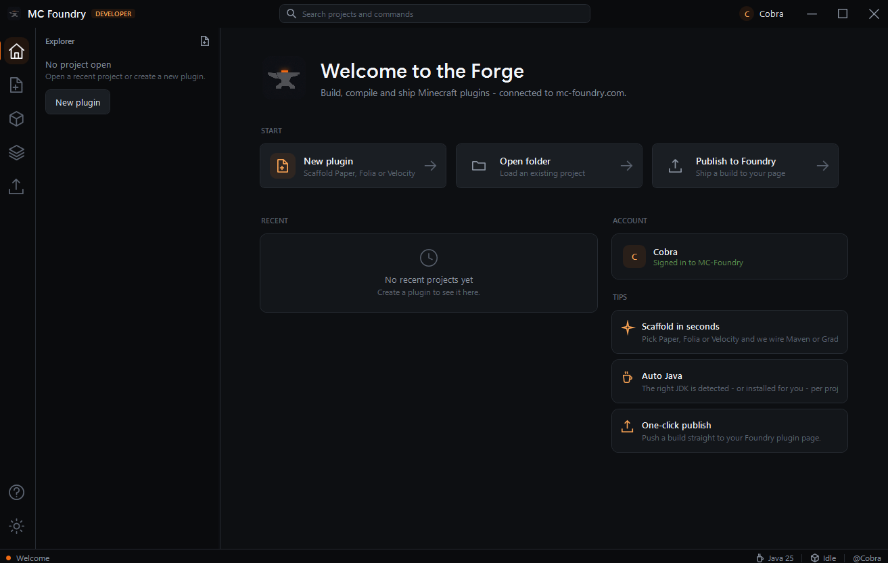
Task: Open settings via the gear icon
Action: click(17, 526)
